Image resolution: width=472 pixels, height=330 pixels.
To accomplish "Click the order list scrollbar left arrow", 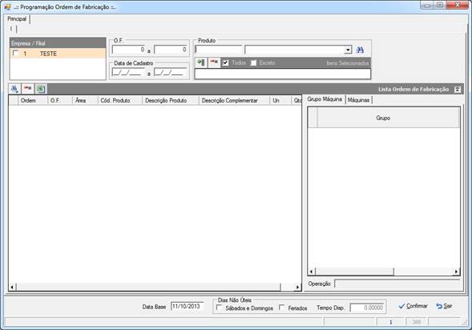I will [x=12, y=287].
